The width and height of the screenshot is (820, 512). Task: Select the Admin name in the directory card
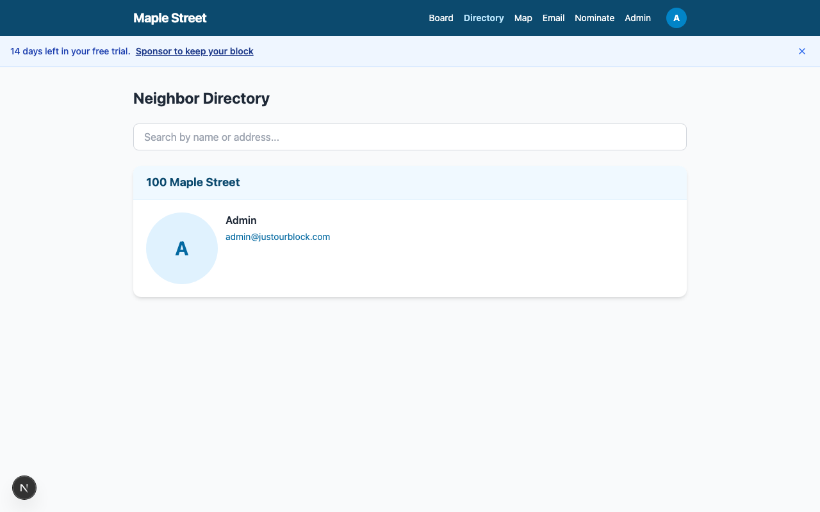pyautogui.click(x=241, y=220)
